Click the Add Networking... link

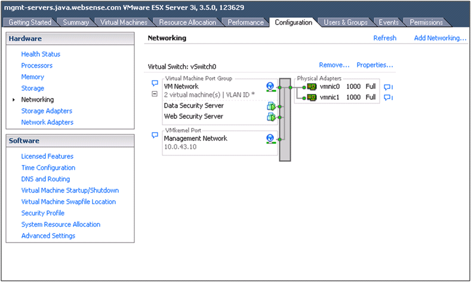(440, 38)
